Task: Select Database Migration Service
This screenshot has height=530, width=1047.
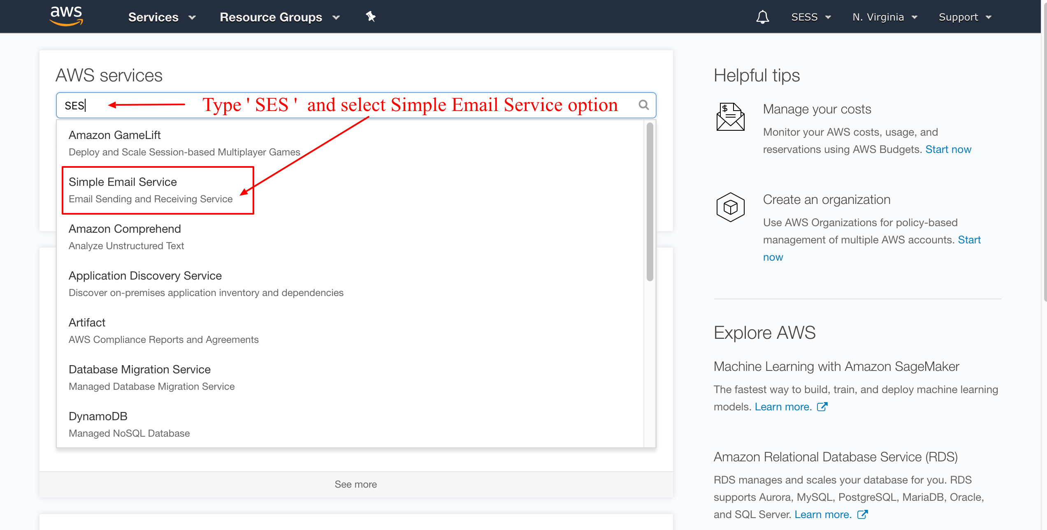Action: [x=350, y=377]
